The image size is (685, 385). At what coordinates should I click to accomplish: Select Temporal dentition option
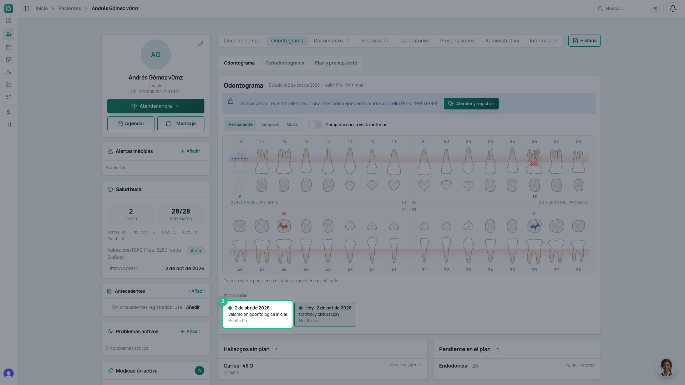click(x=269, y=124)
